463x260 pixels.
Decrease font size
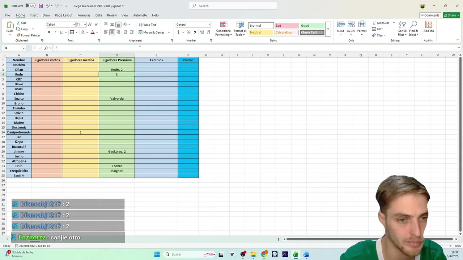(x=96, y=25)
